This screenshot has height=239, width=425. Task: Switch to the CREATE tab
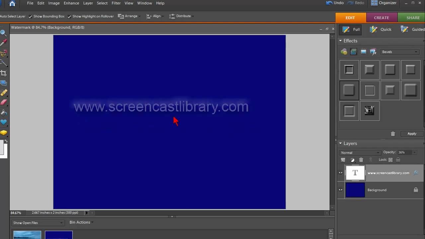(382, 18)
